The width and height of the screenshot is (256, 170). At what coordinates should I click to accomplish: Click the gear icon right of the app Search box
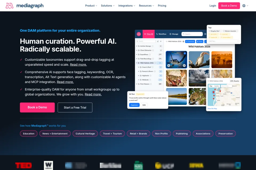coord(205,34)
